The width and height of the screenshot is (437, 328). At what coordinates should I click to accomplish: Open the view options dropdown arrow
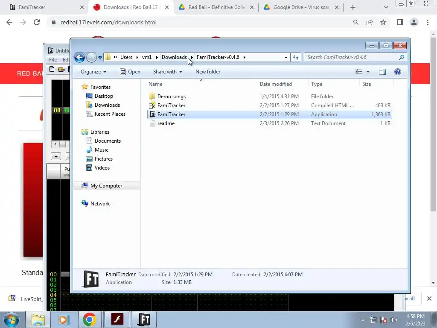[368, 72]
